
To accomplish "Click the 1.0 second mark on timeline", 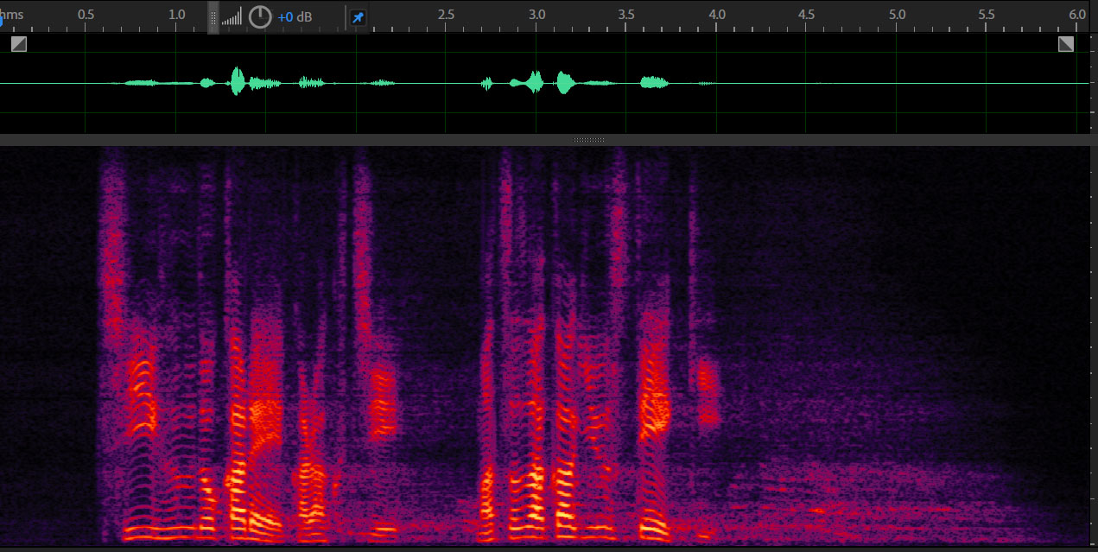I will tap(176, 15).
